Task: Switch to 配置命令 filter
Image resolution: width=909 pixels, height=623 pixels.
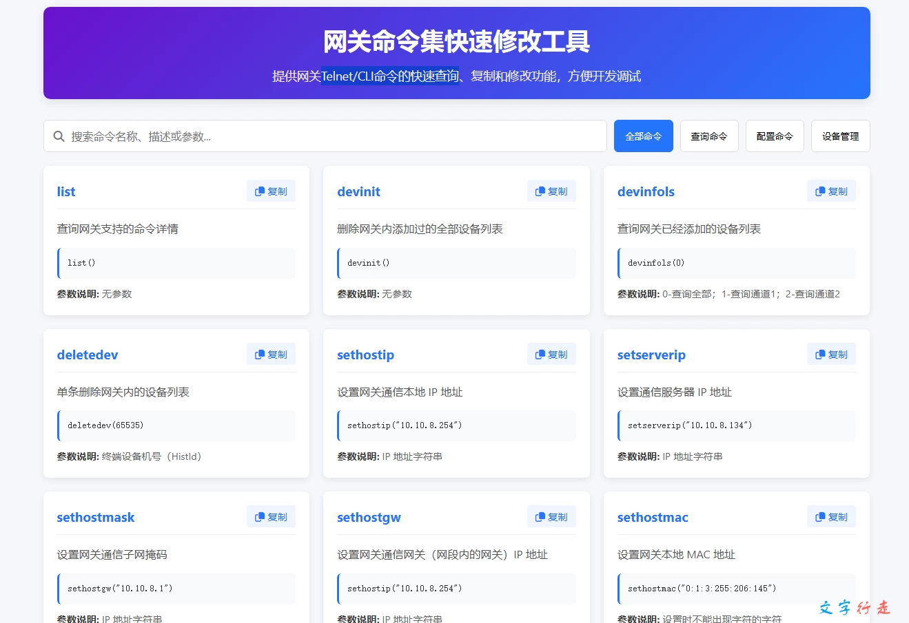Action: 775,136
